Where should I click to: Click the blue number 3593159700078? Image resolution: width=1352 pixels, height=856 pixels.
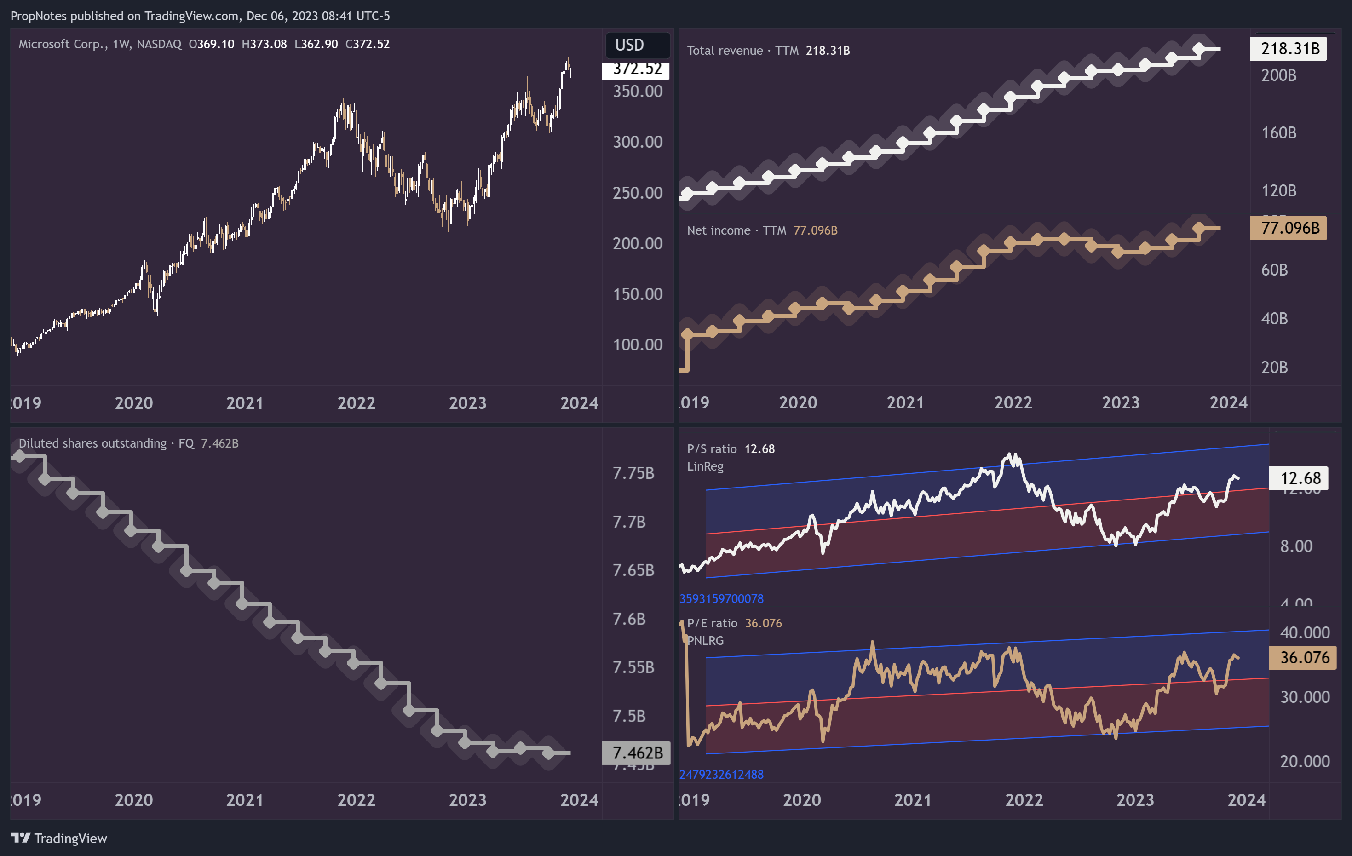pos(721,599)
